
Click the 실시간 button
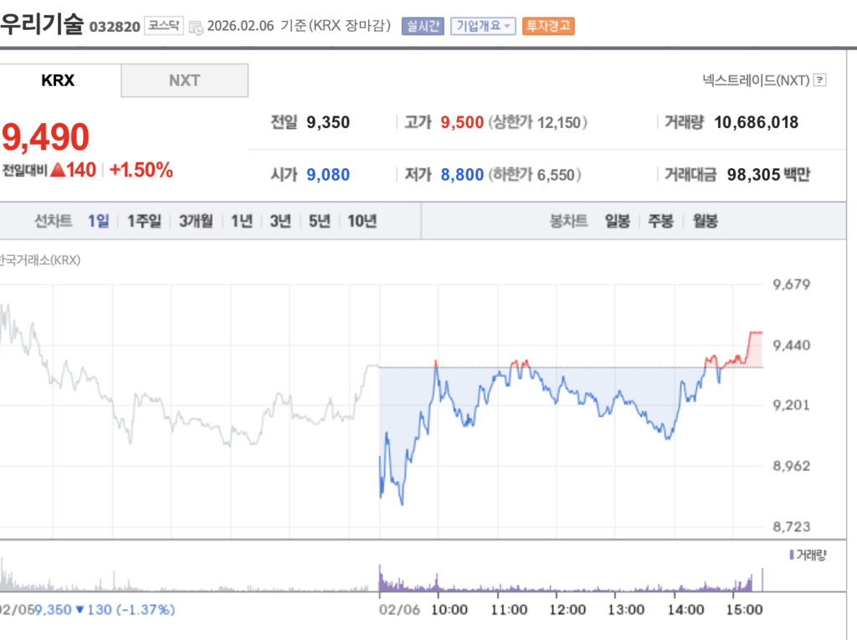pyautogui.click(x=423, y=26)
